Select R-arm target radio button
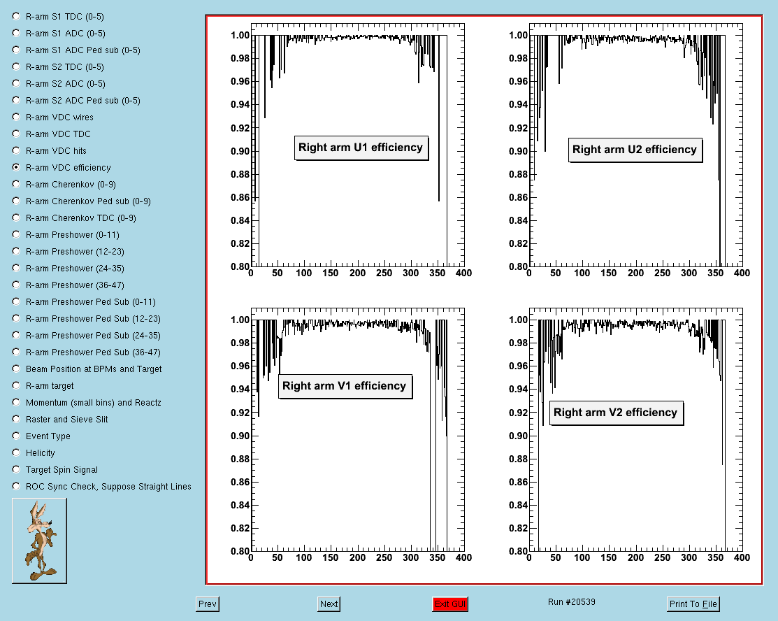This screenshot has width=778, height=621. coord(16,386)
